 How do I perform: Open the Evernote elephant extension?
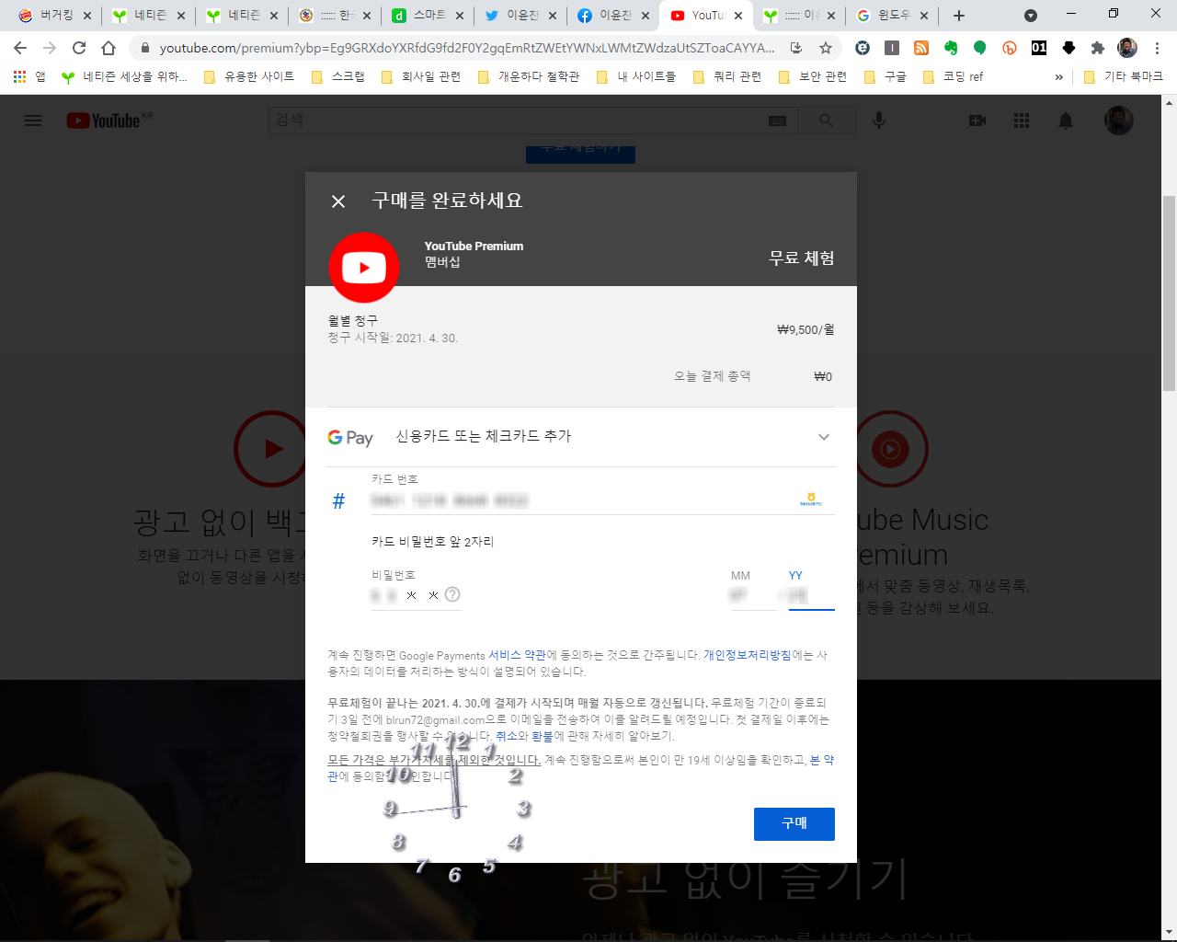(x=951, y=48)
